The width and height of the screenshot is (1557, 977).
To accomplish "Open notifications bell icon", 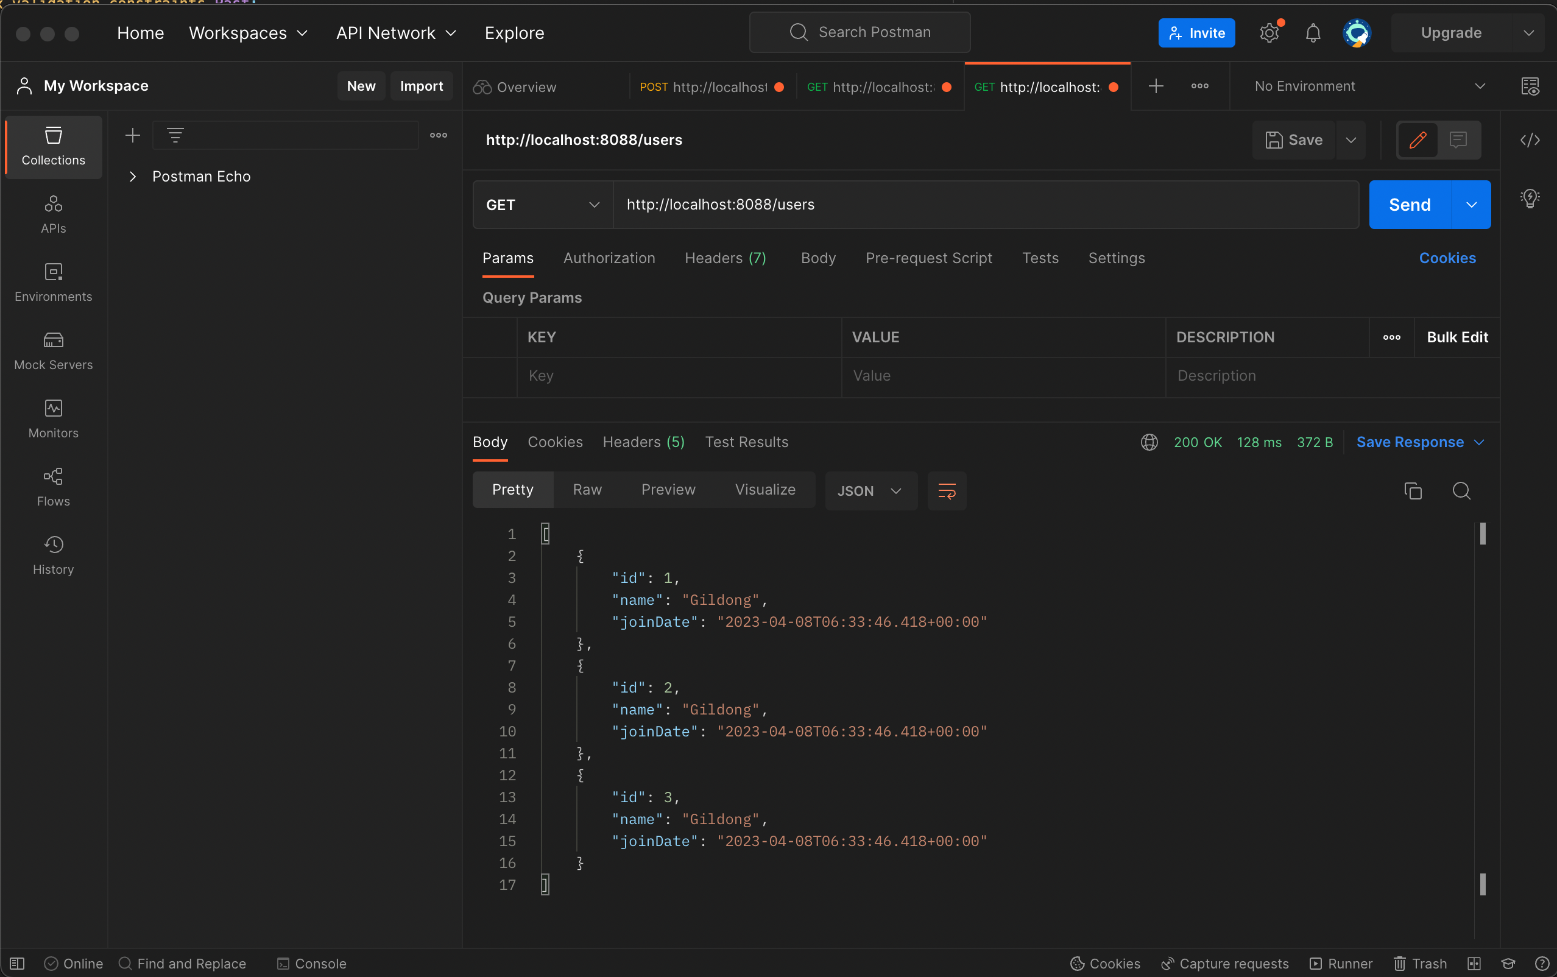I will [1313, 32].
